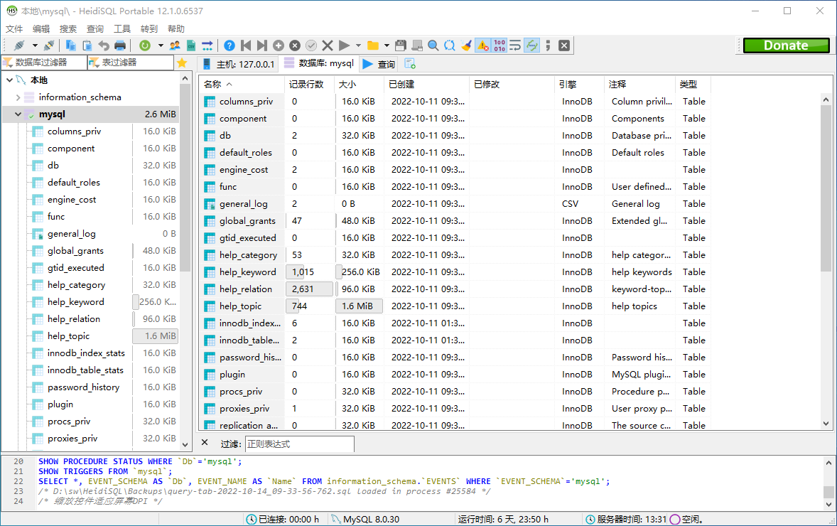This screenshot has height=526, width=837.
Task: Collapse the 本地 session tree node
Action: 10,80
